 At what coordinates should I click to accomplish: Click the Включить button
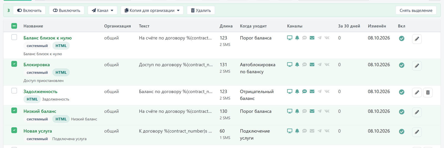point(29,10)
